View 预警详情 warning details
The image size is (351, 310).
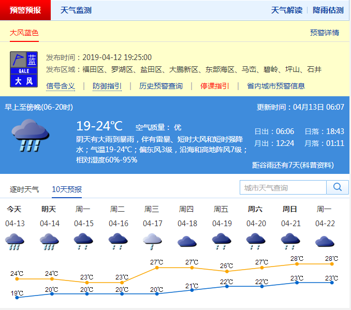click(325, 33)
